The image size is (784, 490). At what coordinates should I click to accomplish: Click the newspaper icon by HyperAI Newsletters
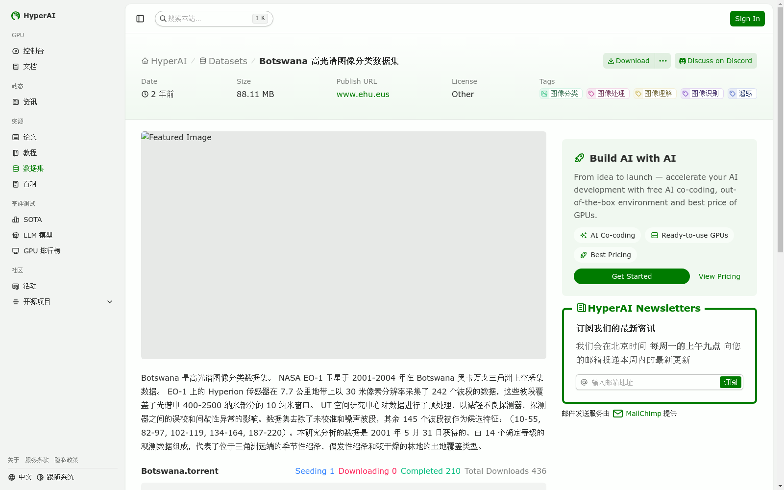(582, 308)
